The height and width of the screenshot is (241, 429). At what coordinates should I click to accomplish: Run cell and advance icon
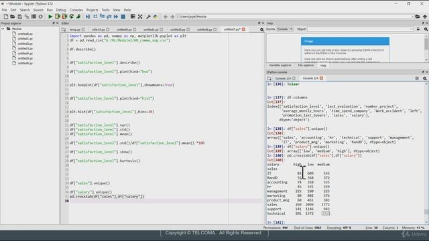pyautogui.click(x=64, y=17)
